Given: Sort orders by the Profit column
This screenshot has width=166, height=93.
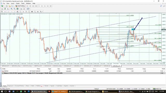Looking at the screenshot, I should click(x=163, y=69).
